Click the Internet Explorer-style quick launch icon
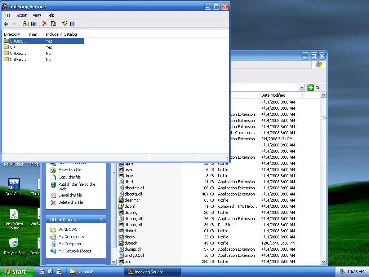The width and height of the screenshot is (369, 277). 50,272
